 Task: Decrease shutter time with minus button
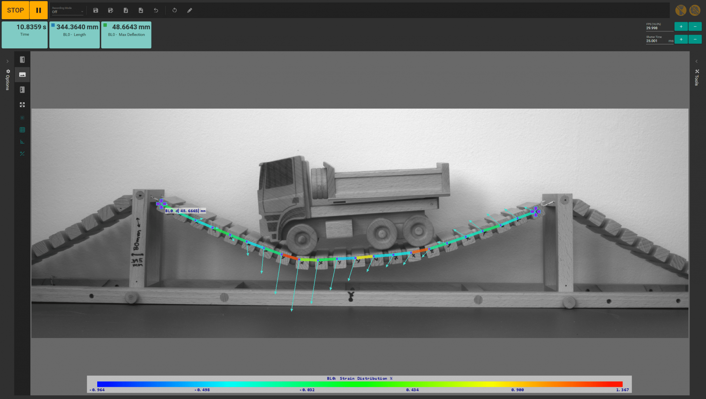click(695, 40)
